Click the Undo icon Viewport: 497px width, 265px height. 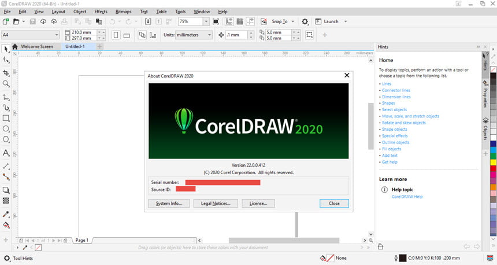point(112,21)
